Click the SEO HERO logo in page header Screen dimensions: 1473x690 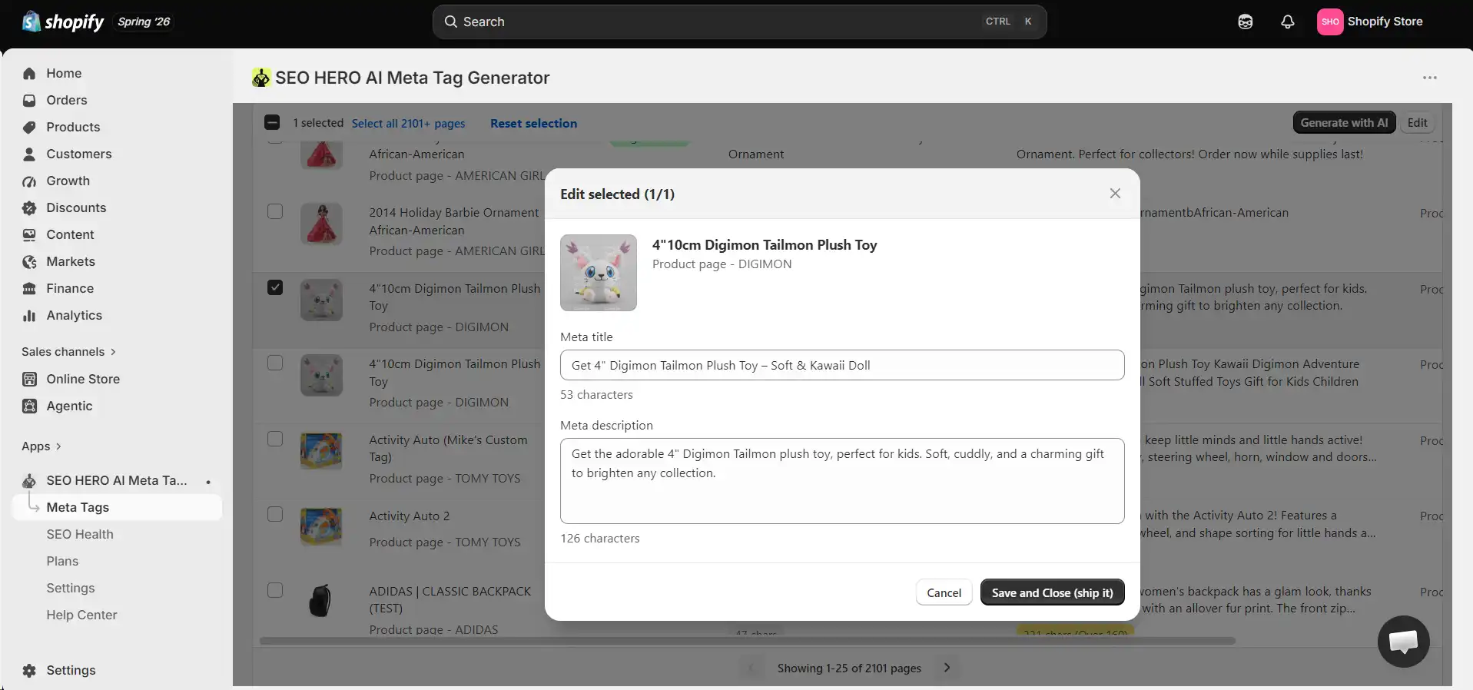pos(261,78)
